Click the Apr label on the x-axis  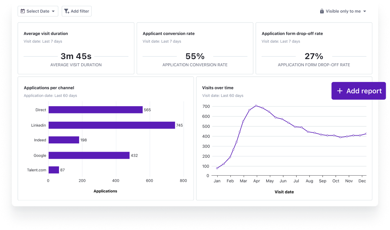click(257, 181)
